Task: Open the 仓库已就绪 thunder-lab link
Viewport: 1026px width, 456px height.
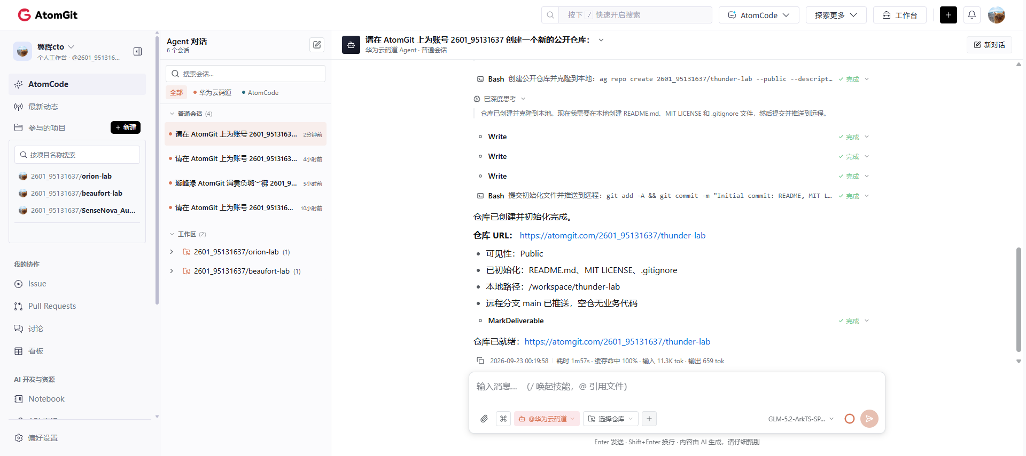Action: point(617,341)
